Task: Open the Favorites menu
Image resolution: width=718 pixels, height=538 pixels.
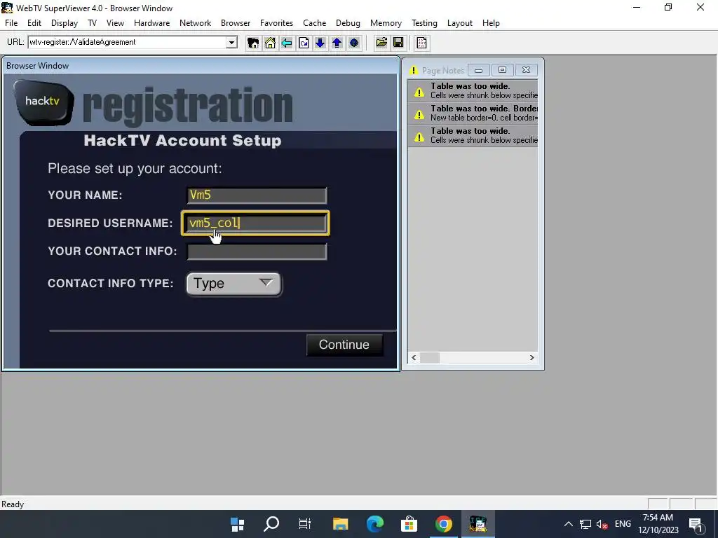Action: click(x=276, y=23)
